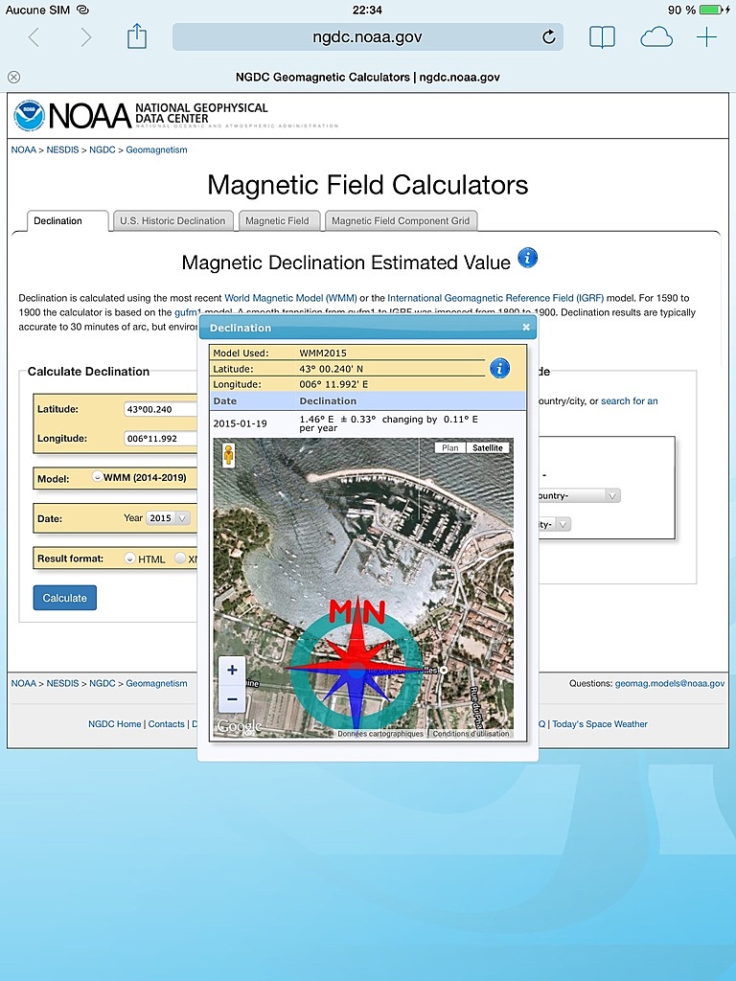Select popup longitude 006° 11.992' E
The image size is (736, 981).
(333, 384)
